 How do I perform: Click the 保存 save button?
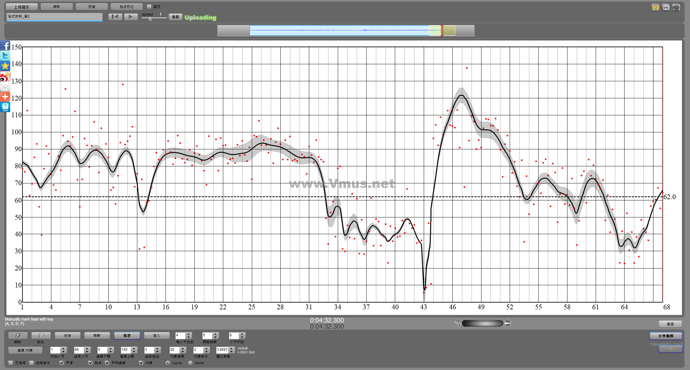tap(127, 335)
